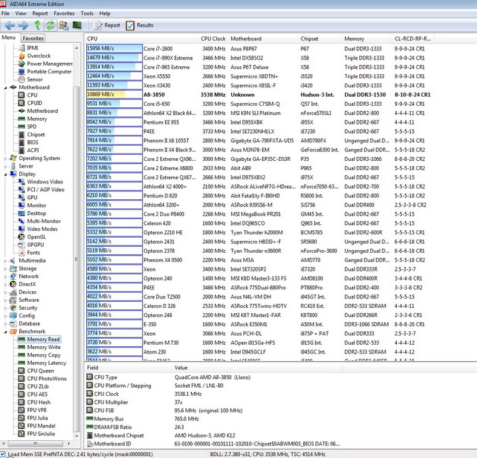Select CPUID under Motherboard
Viewport: 477px width, 458px height.
pyautogui.click(x=34, y=103)
